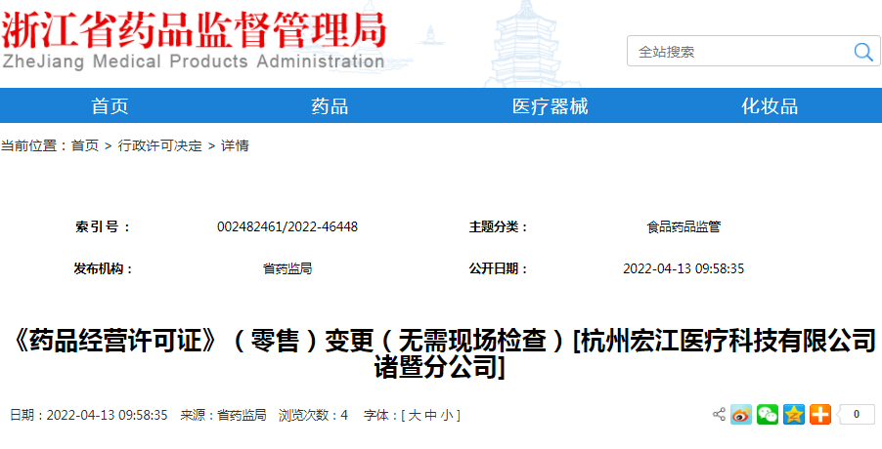
Task: Select index number 002482461/2022-46448
Action: click(x=287, y=226)
